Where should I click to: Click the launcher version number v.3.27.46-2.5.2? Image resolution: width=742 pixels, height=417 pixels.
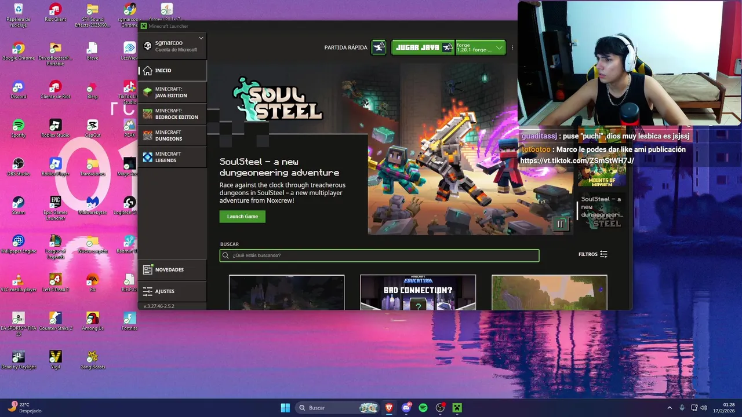tap(159, 306)
